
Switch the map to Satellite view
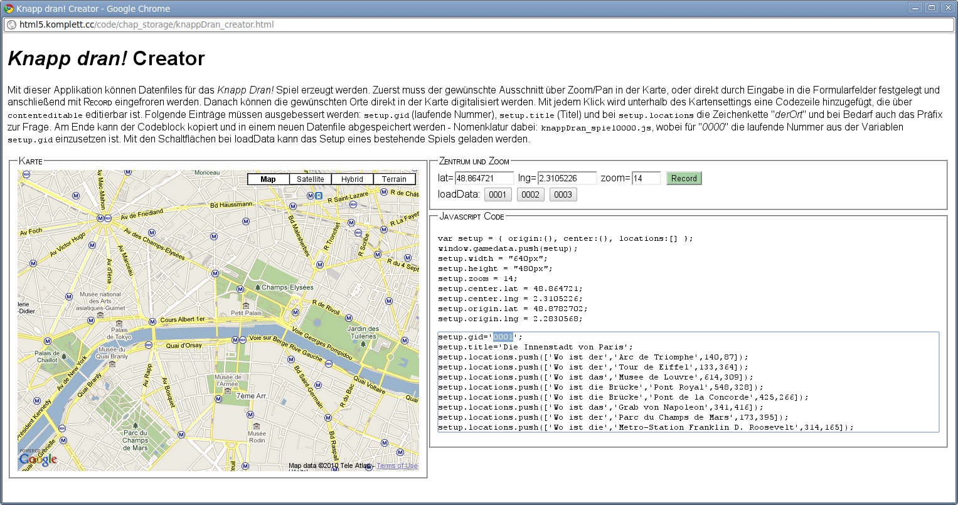click(x=311, y=179)
